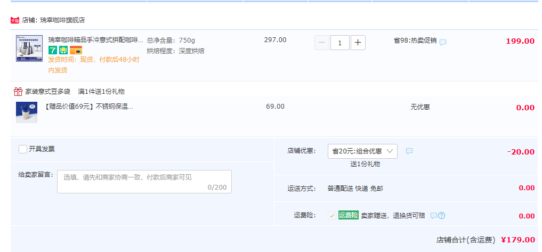Select the 297.00 original price text

click(x=276, y=40)
